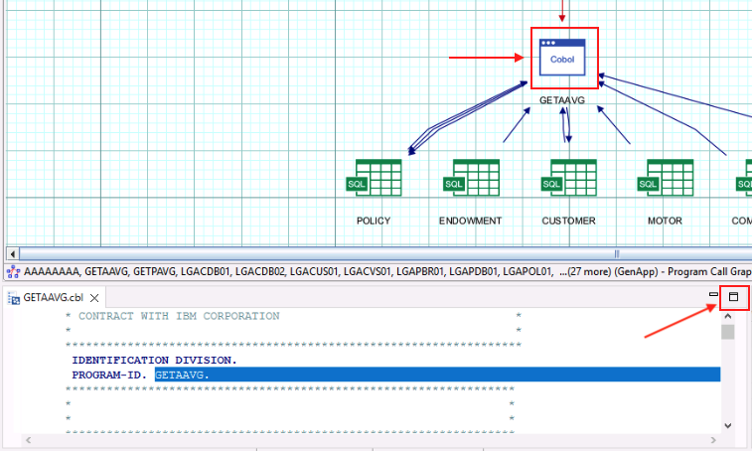The width and height of the screenshot is (752, 451).
Task: Close the GETAAVG.cbl tab
Action: pyautogui.click(x=94, y=298)
